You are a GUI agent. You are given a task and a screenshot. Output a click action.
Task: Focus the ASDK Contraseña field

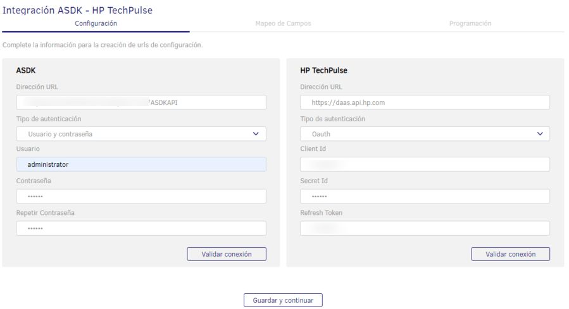pyautogui.click(x=141, y=197)
